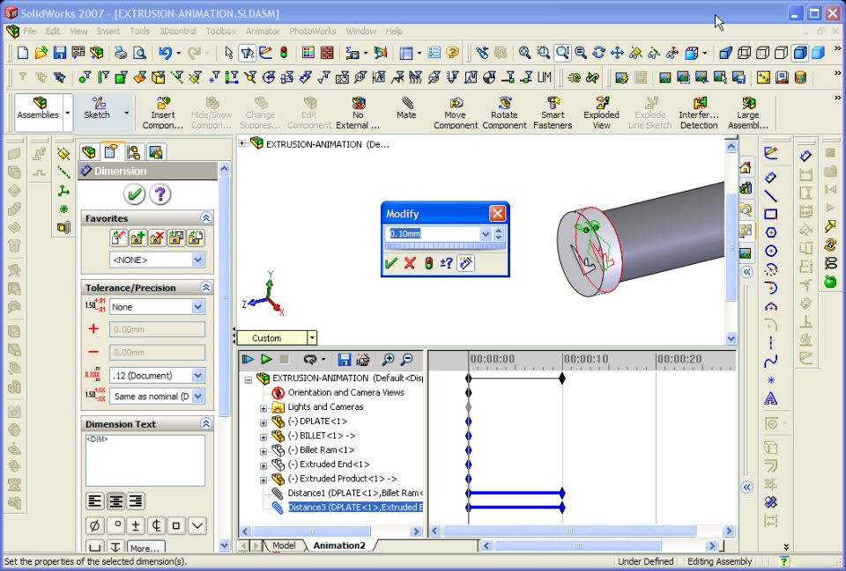
Task: Select Move Component tool
Action: click(456, 113)
